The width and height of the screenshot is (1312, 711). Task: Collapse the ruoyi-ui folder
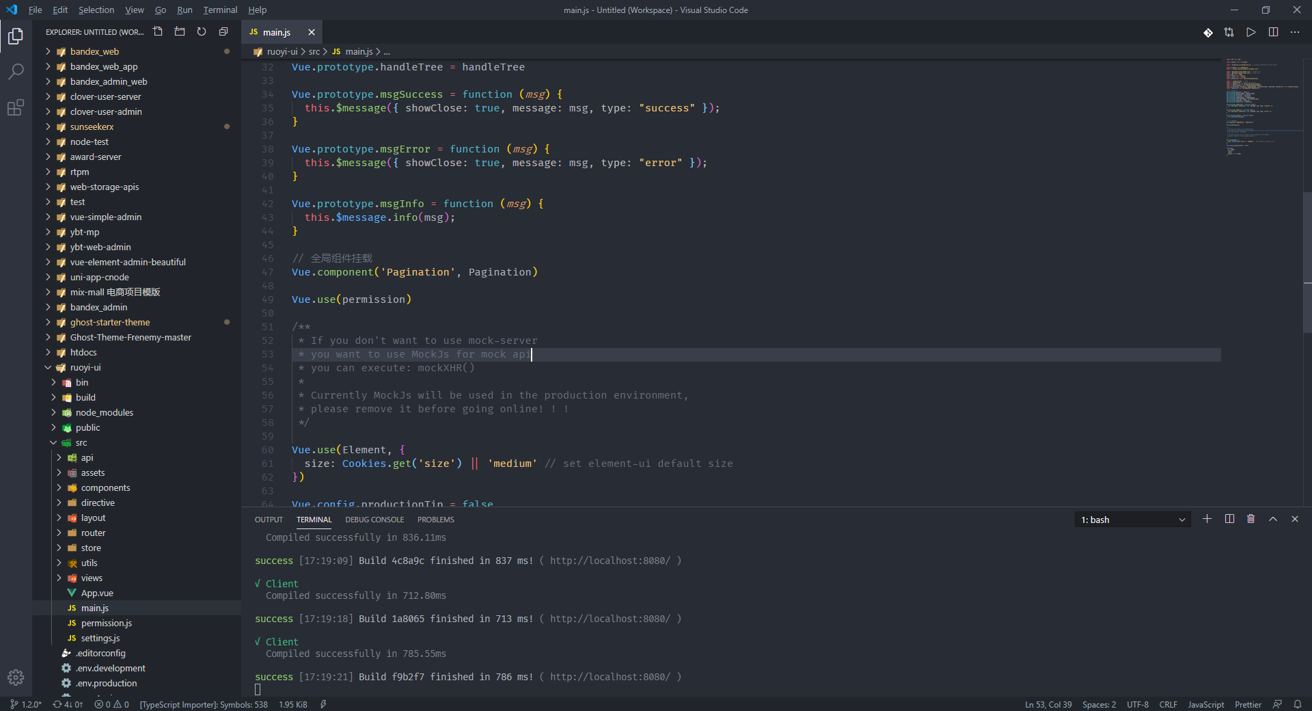pos(49,368)
